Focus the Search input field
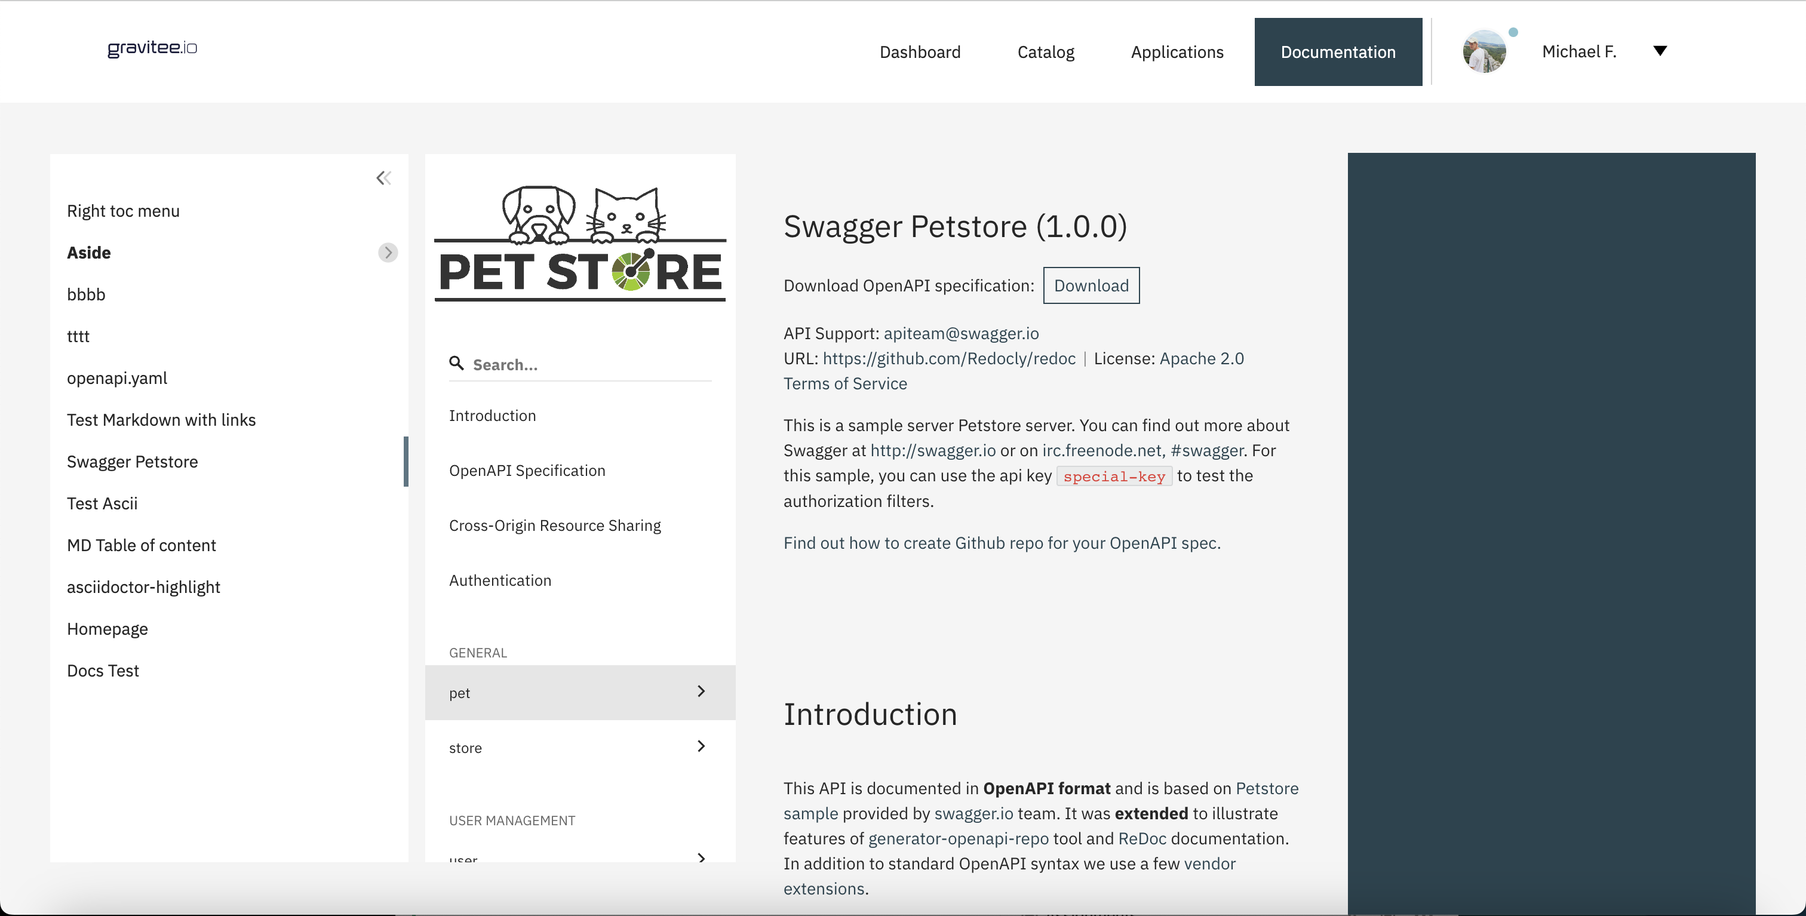This screenshot has width=1806, height=916. [589, 364]
